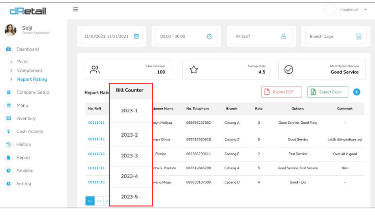Open the Analytic sidebar section
This screenshot has height=219, width=375.
(x=24, y=171)
